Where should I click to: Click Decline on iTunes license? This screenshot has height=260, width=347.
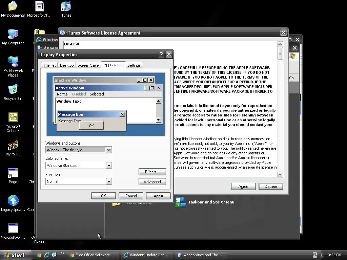point(271,187)
